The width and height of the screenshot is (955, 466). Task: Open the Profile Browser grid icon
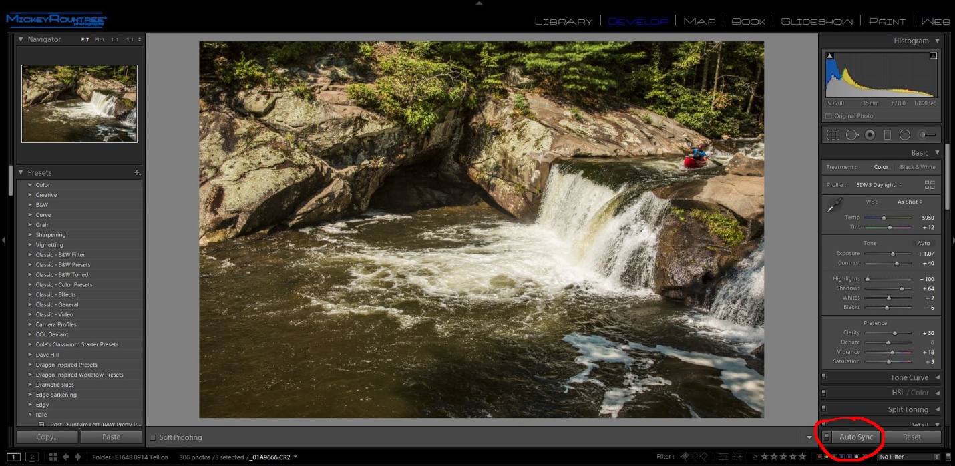tap(930, 185)
